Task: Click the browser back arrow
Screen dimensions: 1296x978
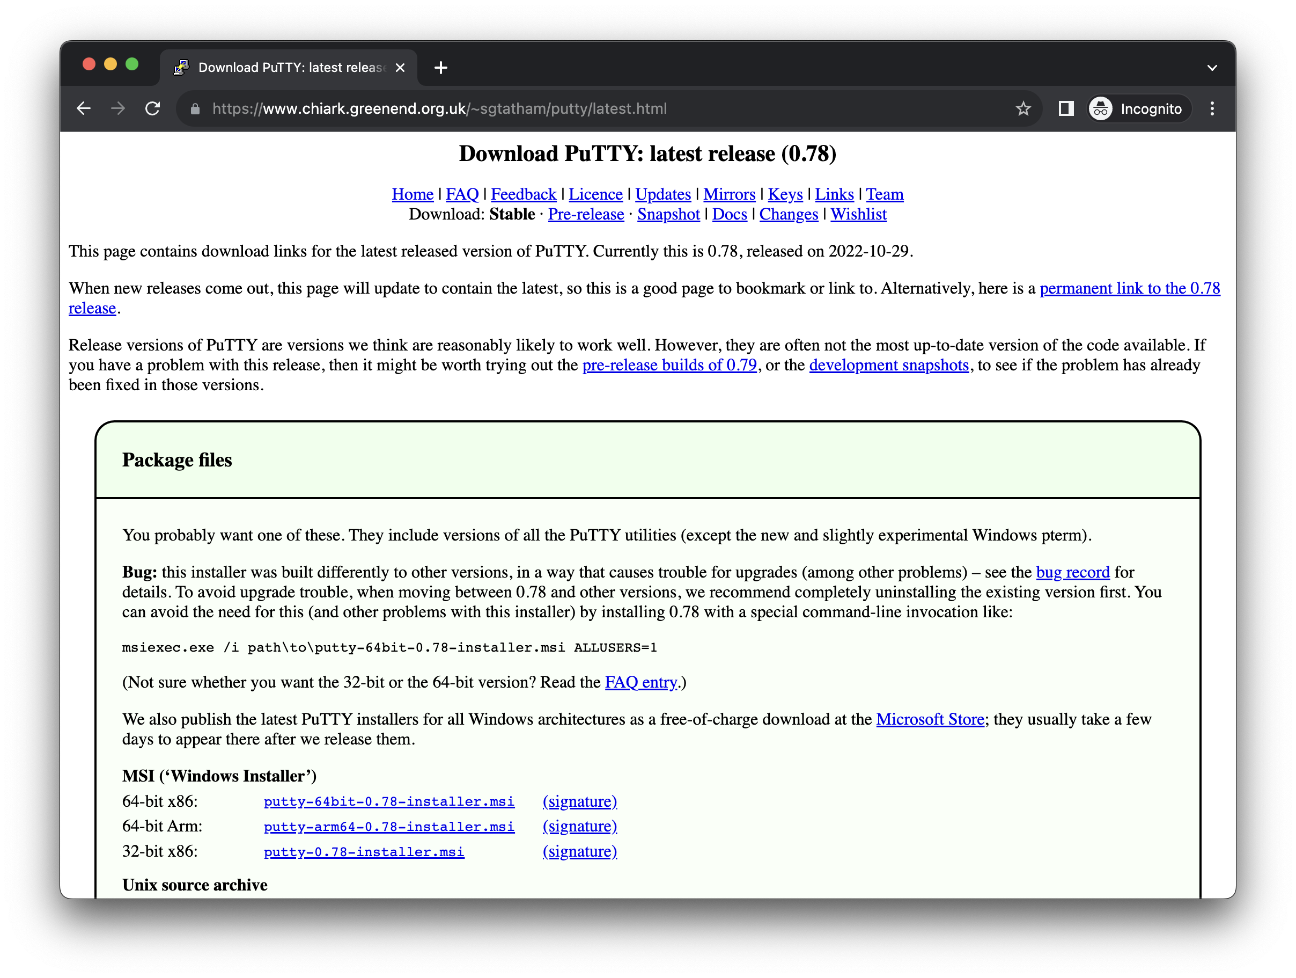Action: tap(84, 108)
